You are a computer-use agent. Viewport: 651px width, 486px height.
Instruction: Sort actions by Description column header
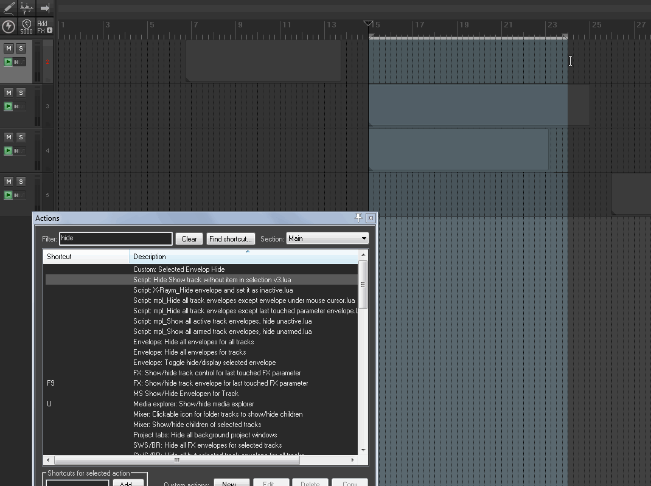pos(244,257)
